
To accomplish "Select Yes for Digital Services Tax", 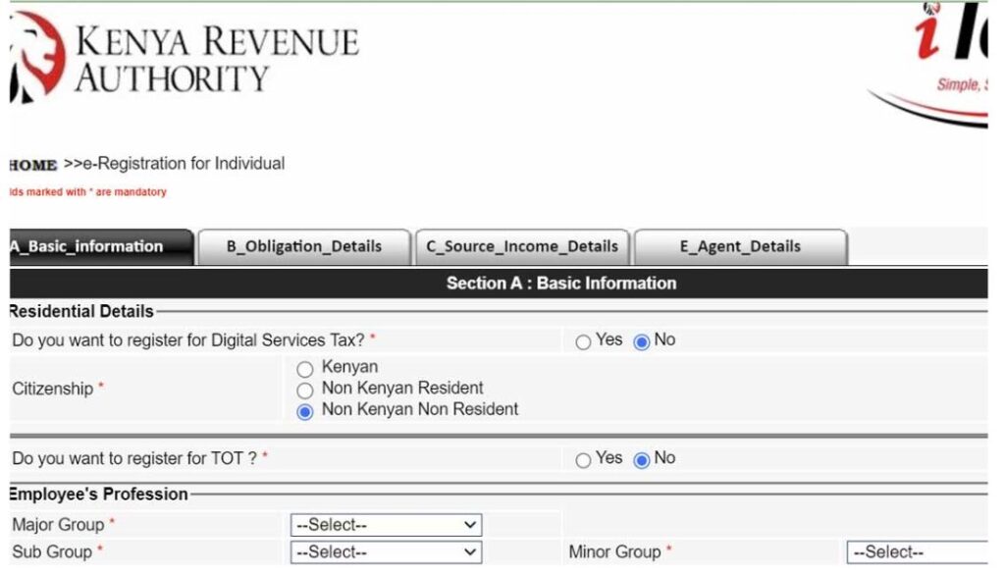I will coord(584,342).
